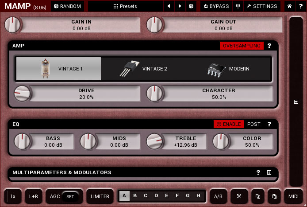Click the MIDS knob
Screen dimensions: 307x207
pos(88,141)
